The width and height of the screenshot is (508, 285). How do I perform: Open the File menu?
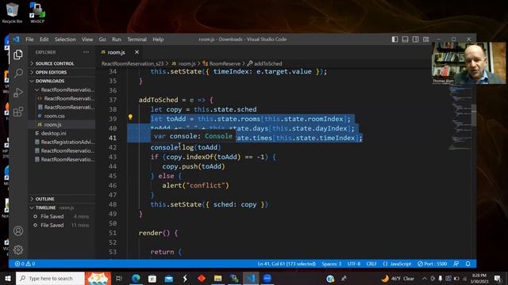(29, 39)
